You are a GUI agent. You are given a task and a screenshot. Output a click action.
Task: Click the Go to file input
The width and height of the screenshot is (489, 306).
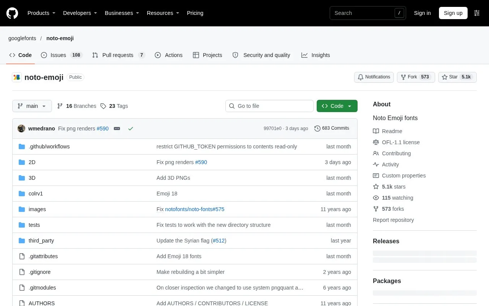pos(269,106)
